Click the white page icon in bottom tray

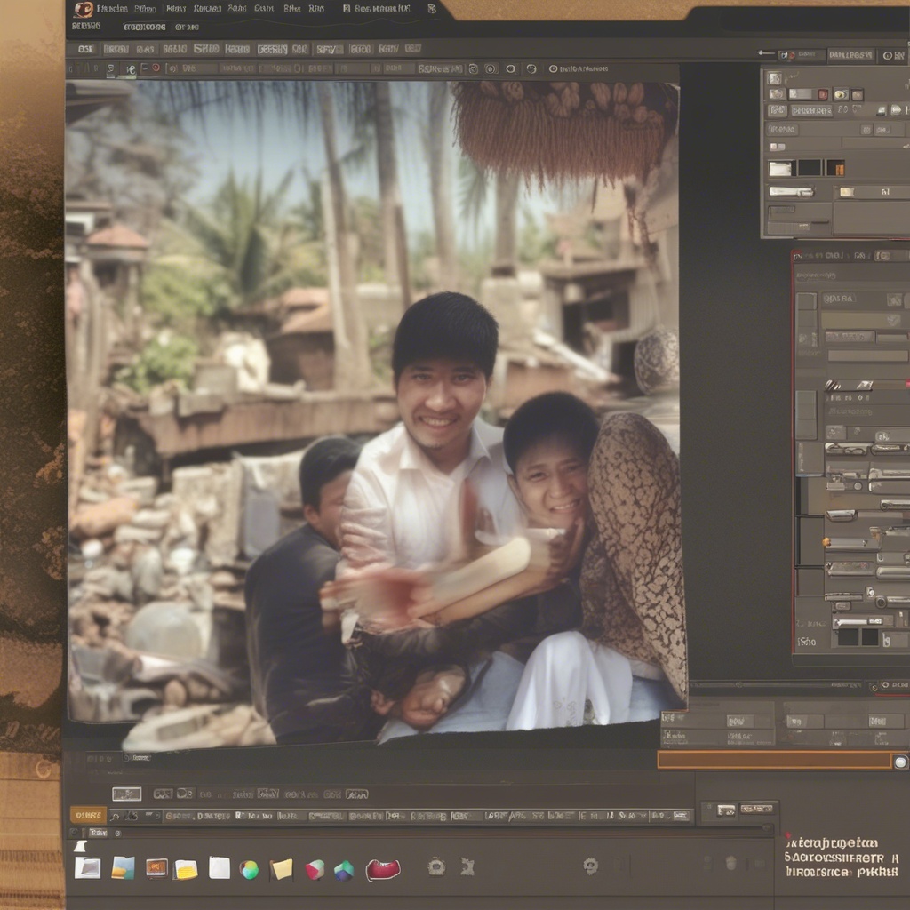220,868
